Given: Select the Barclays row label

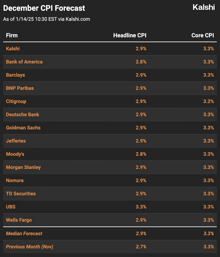Looking at the screenshot, I should (15, 75).
